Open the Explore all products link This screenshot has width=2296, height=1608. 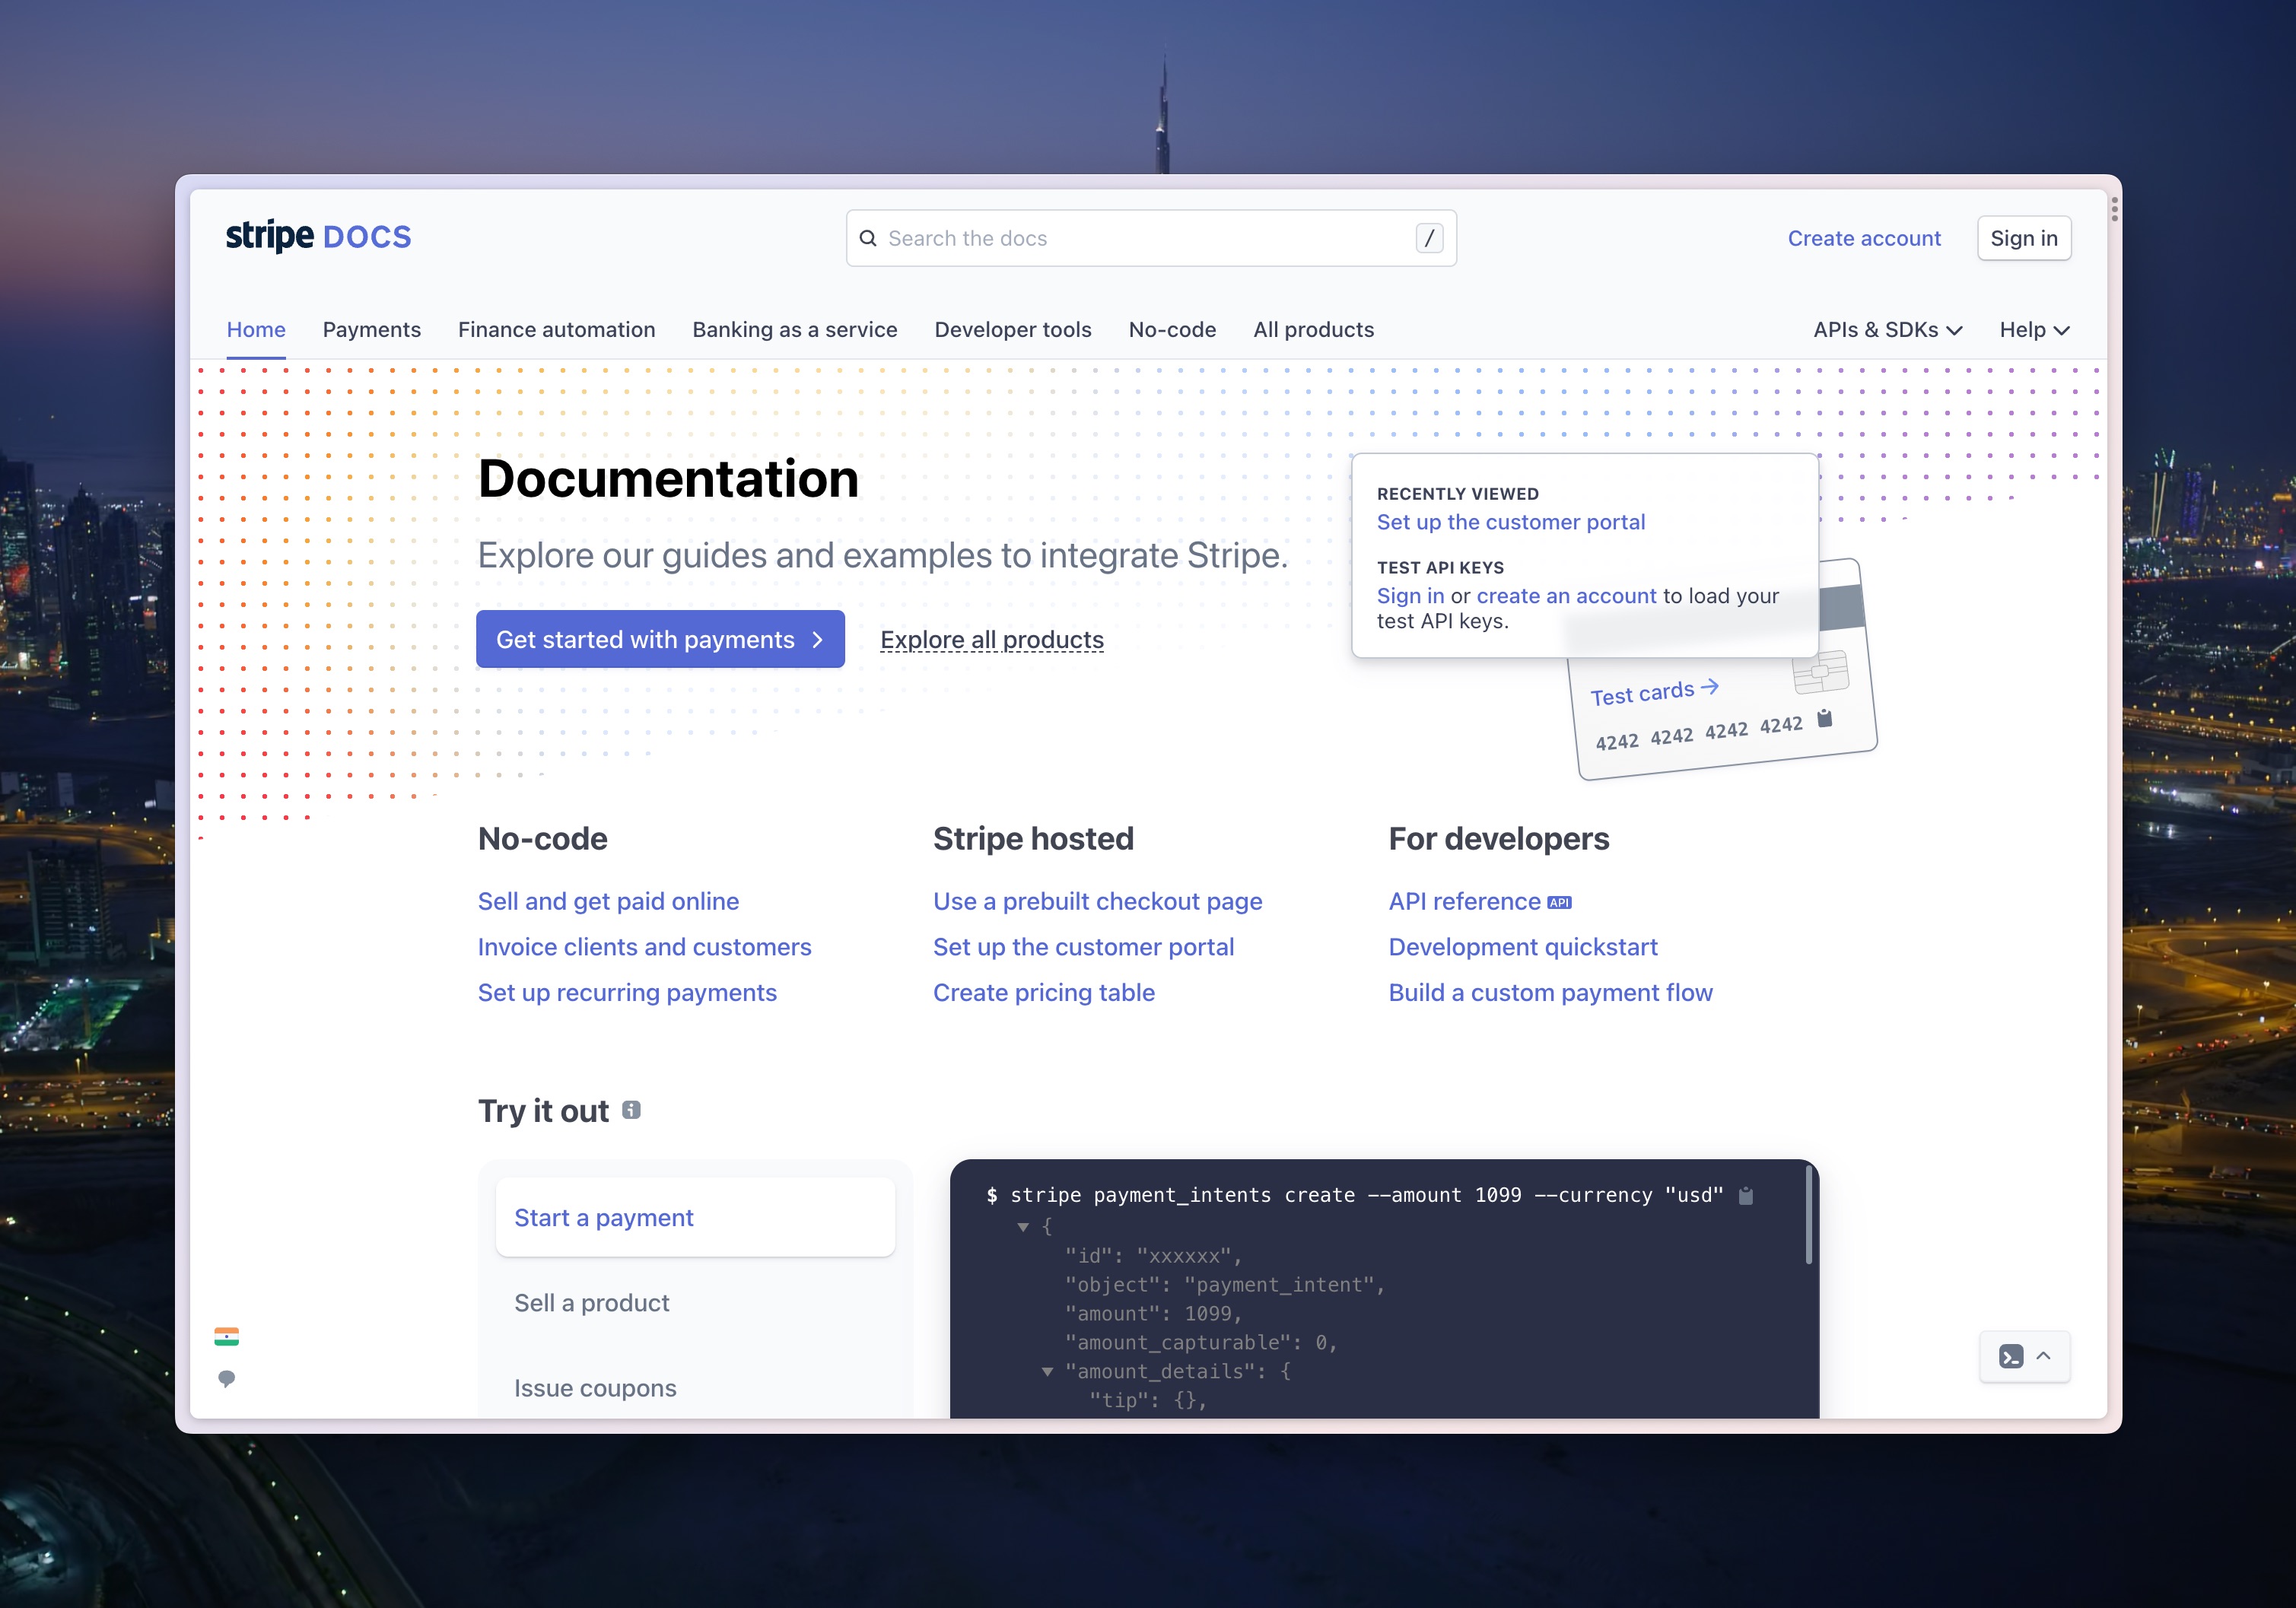[991, 639]
